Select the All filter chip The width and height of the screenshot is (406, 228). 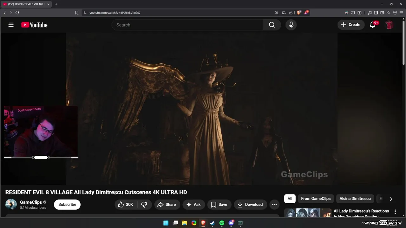click(290, 199)
